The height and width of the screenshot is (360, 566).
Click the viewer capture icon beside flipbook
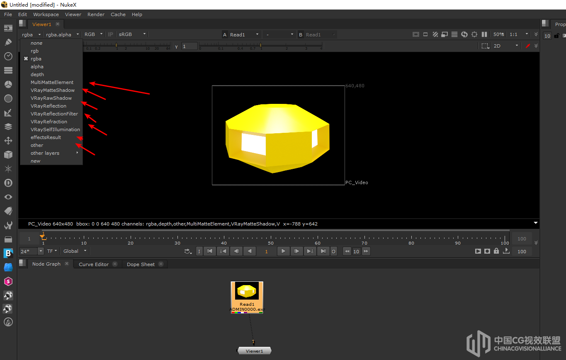pyautogui.click(x=487, y=251)
